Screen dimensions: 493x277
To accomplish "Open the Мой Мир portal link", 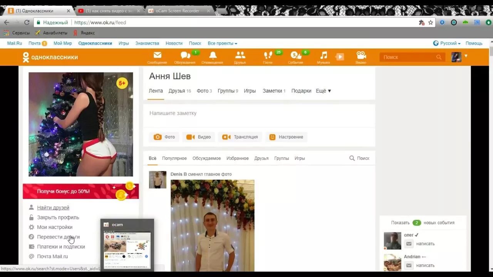I will pyautogui.click(x=63, y=43).
